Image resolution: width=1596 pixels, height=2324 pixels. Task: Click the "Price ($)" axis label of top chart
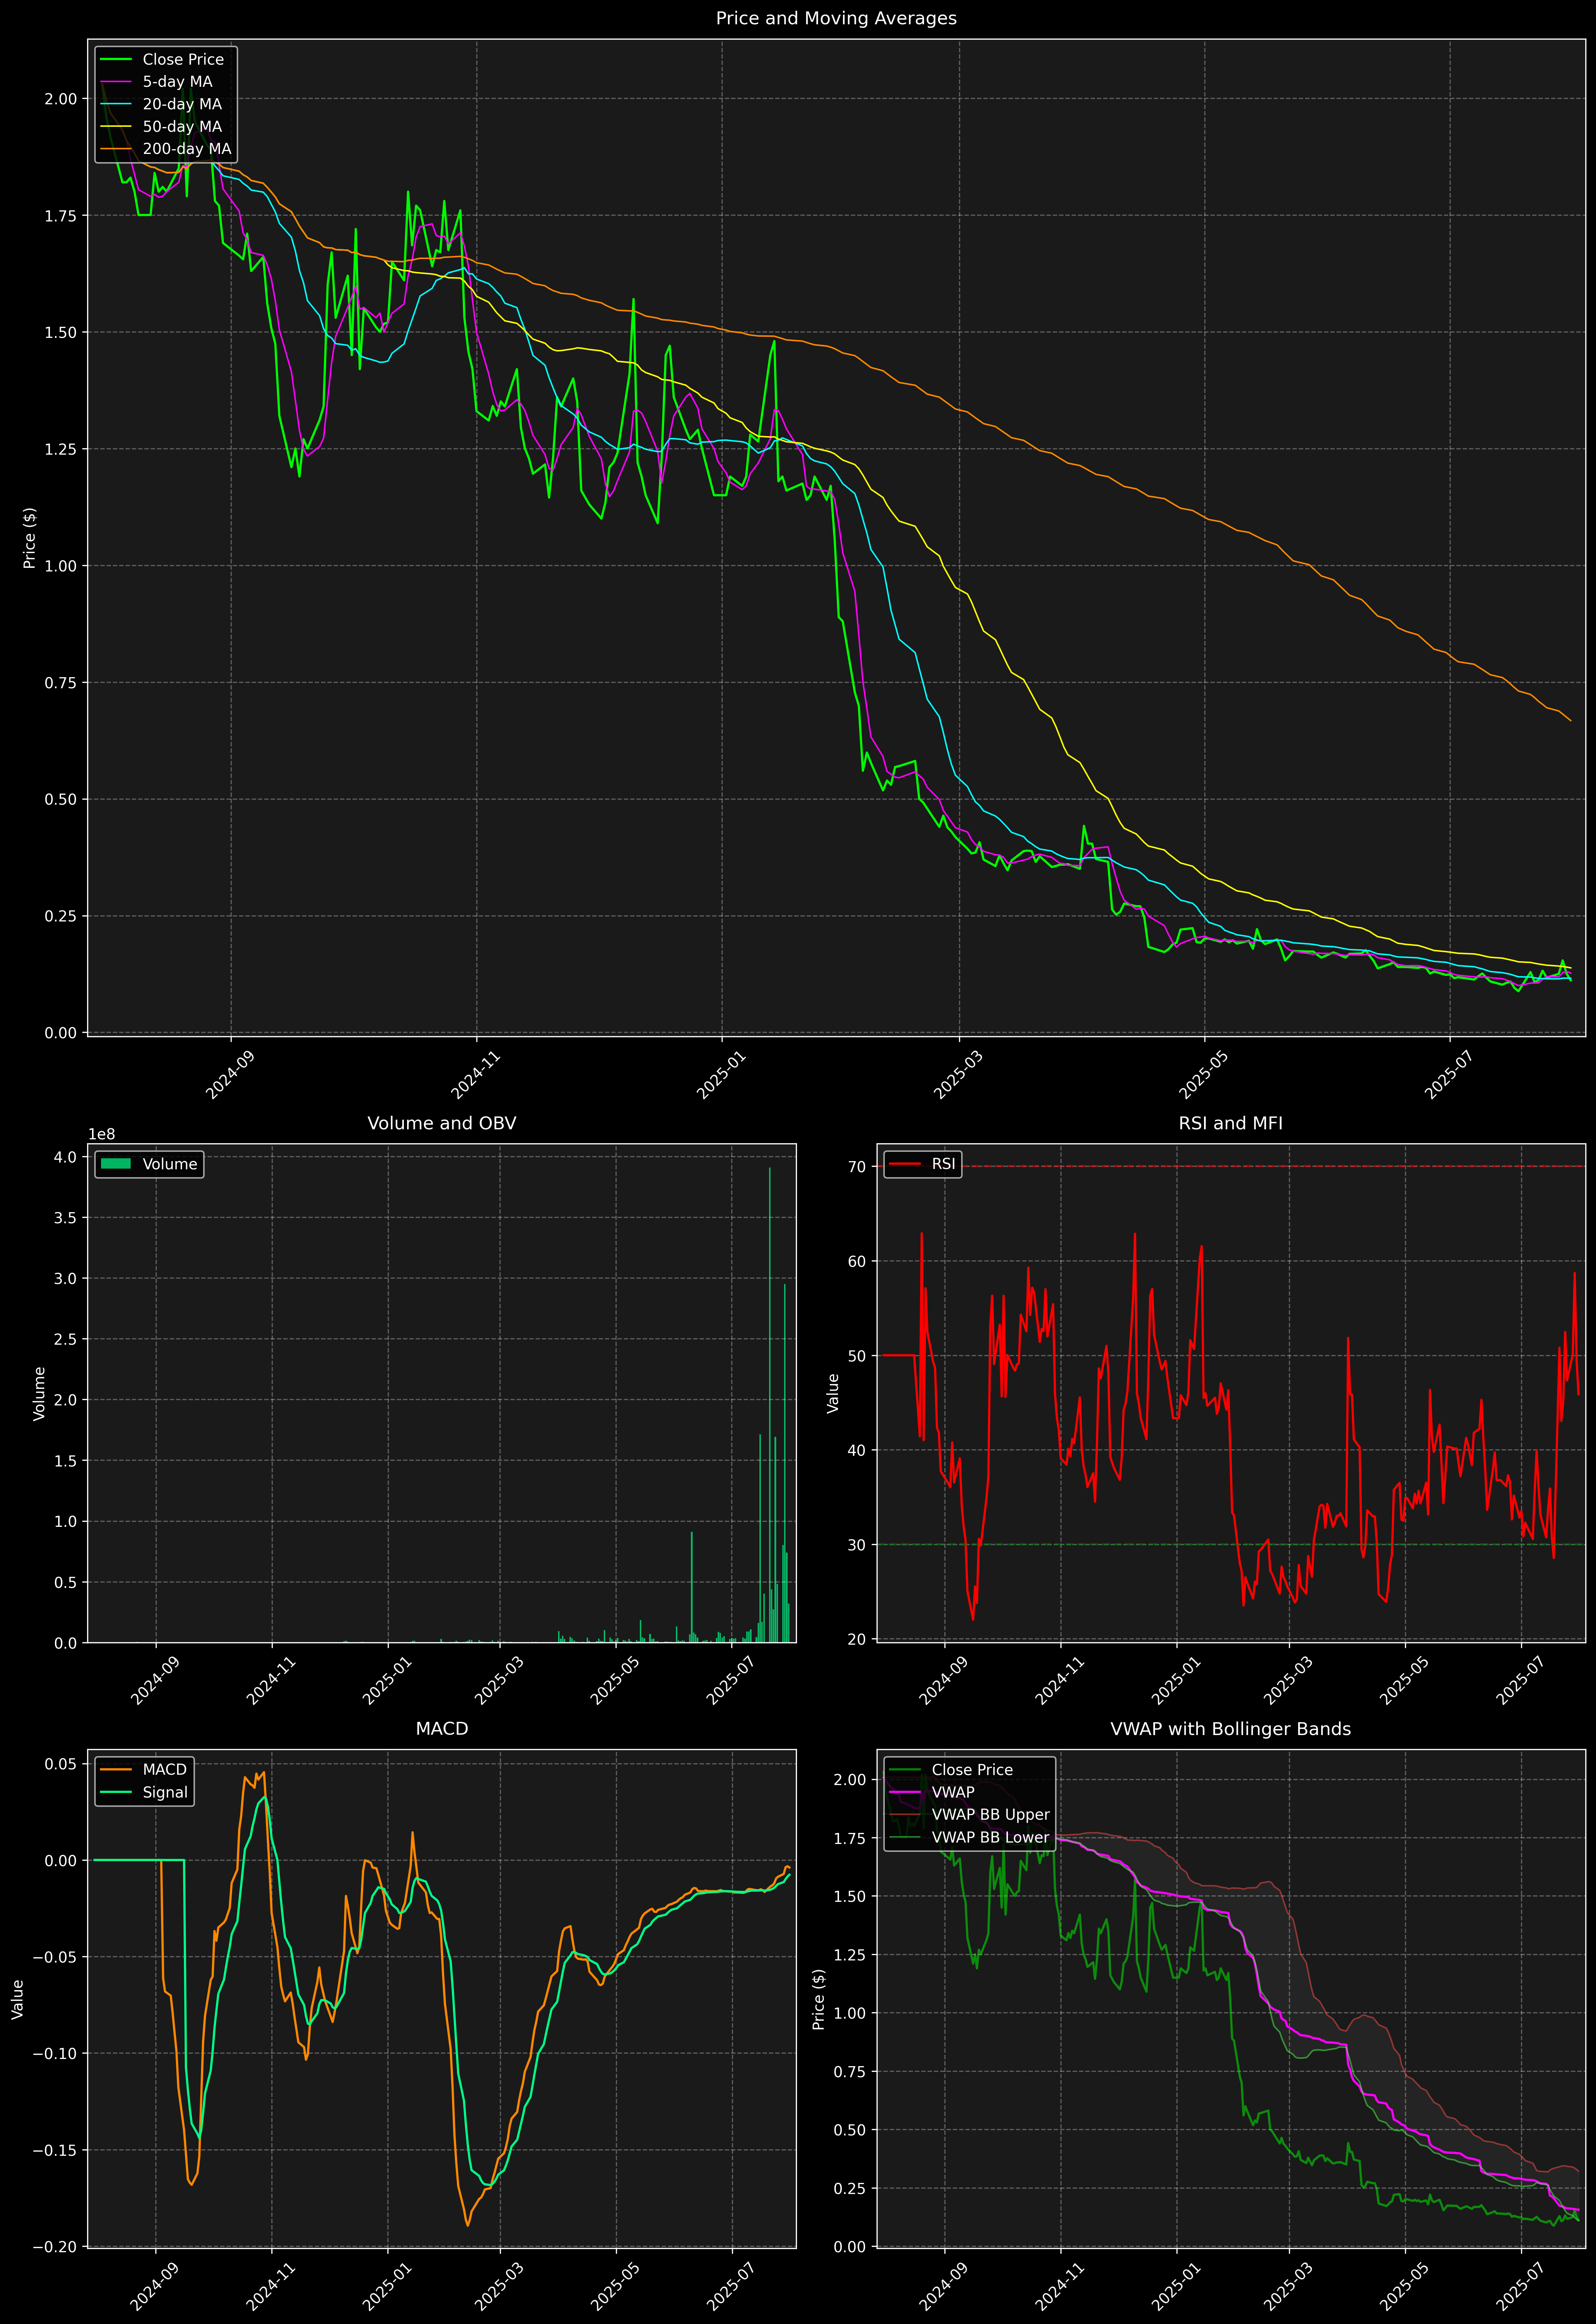tap(30, 538)
